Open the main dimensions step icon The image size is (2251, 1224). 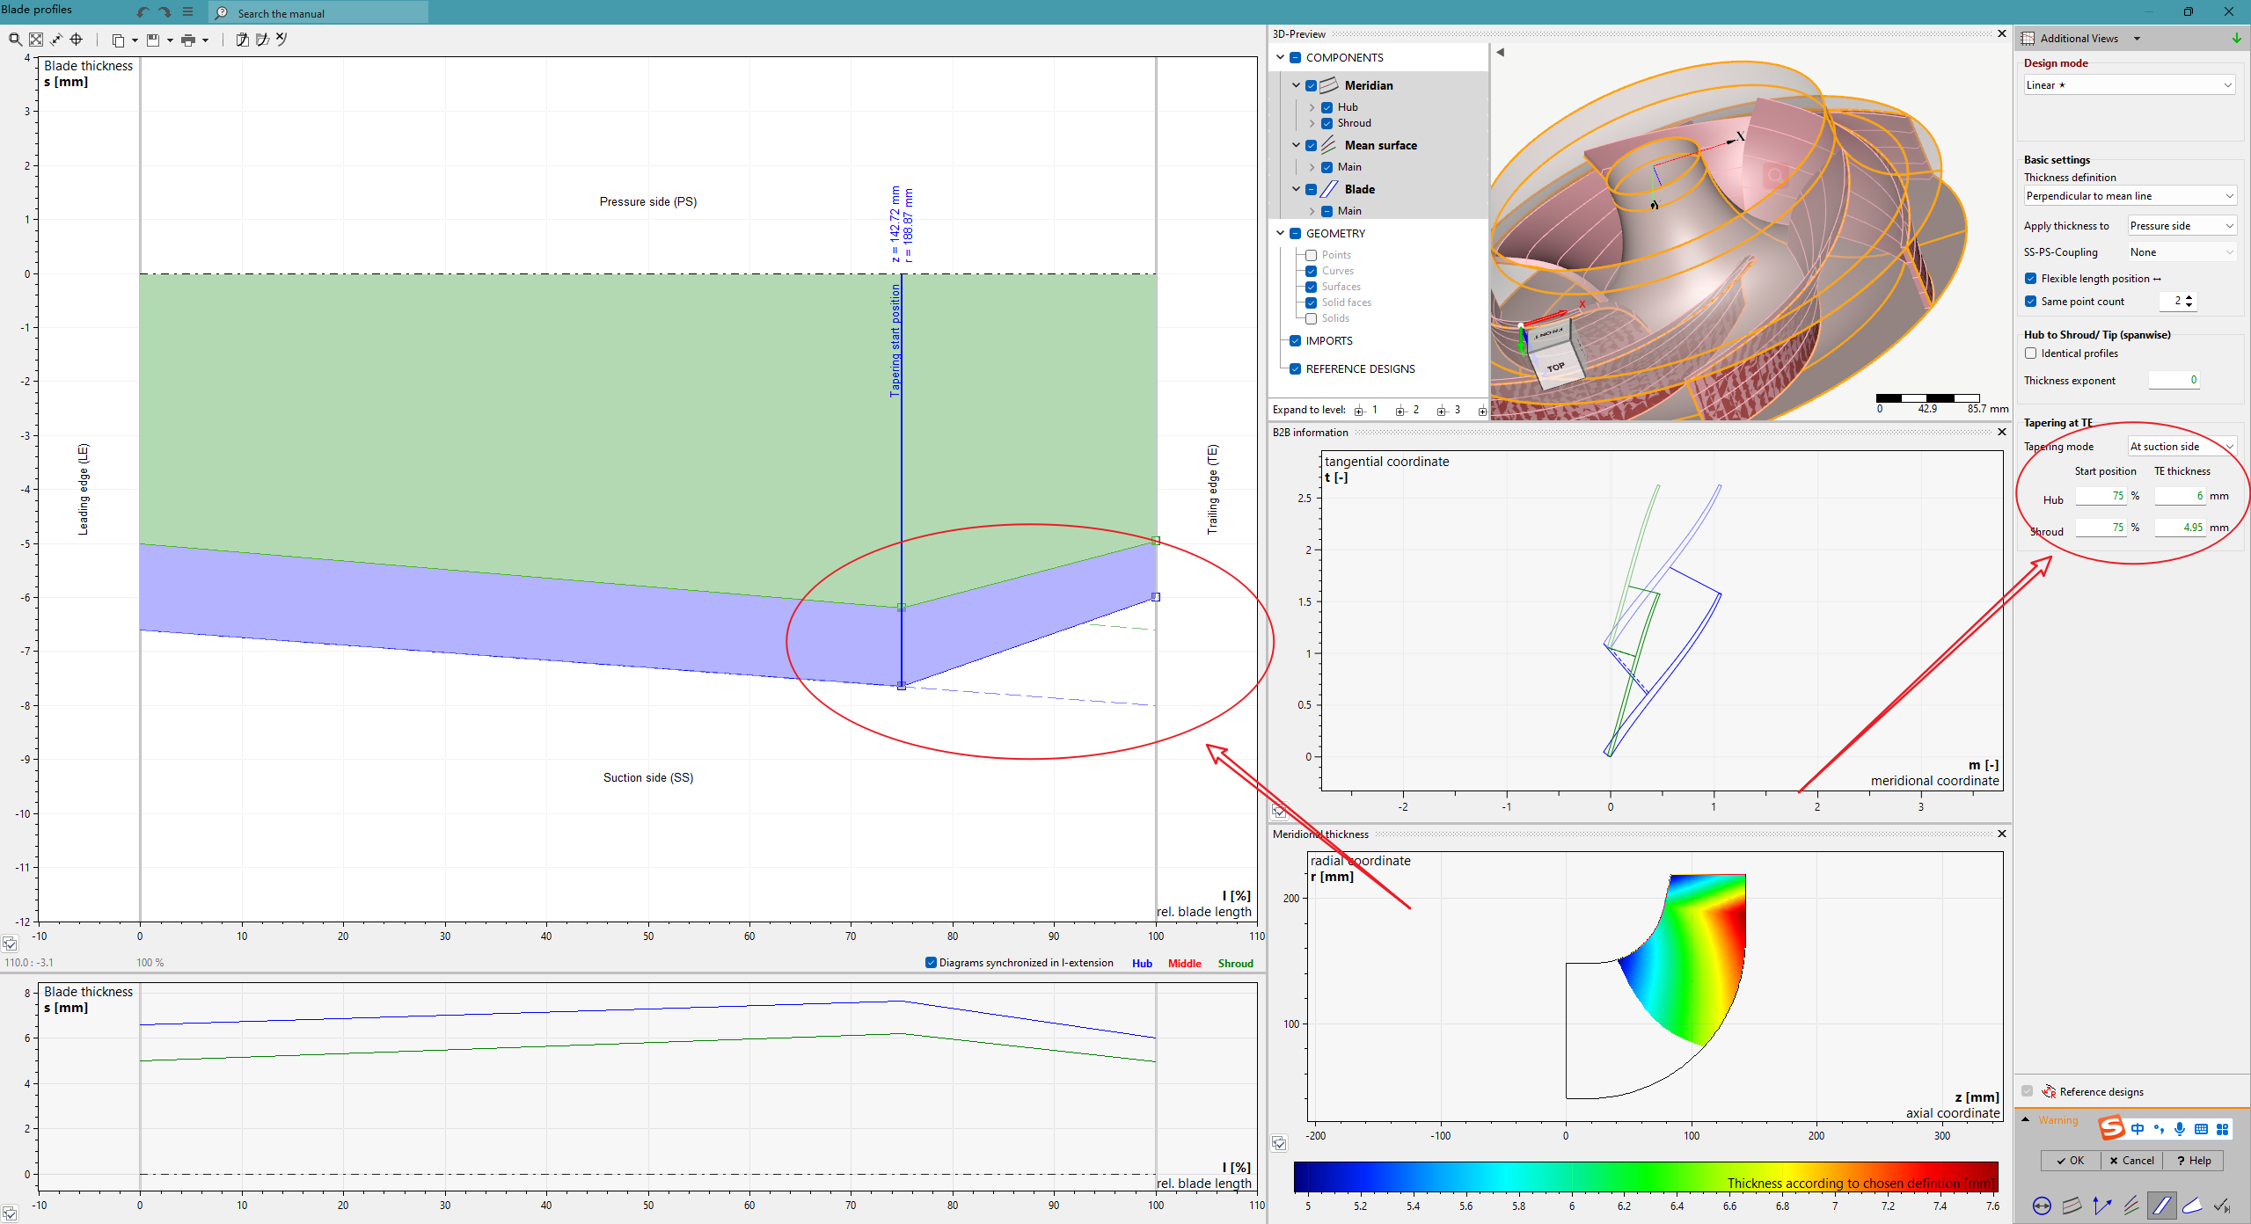click(x=2042, y=1206)
